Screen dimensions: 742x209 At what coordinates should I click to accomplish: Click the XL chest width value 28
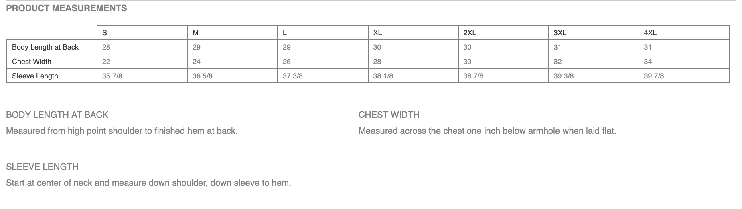coord(377,62)
